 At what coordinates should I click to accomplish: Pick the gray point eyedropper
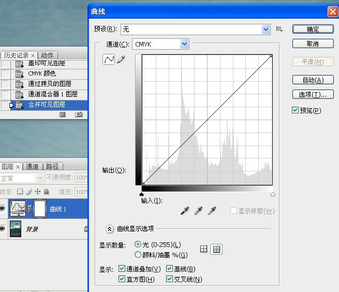(x=198, y=211)
